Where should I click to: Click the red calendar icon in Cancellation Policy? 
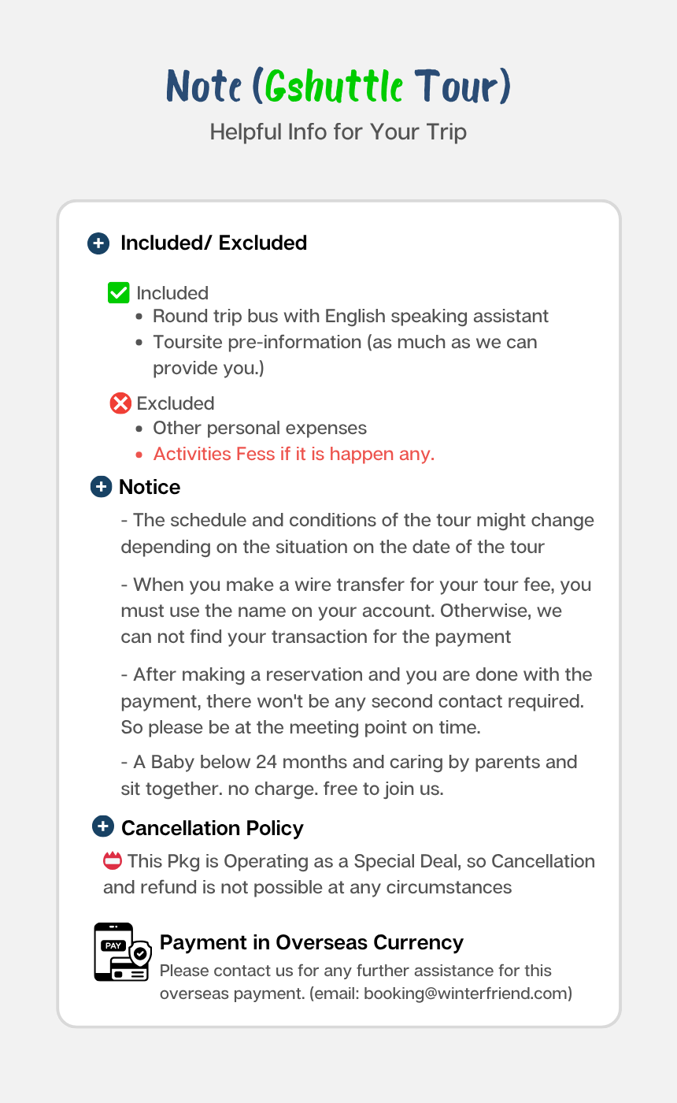coord(113,860)
